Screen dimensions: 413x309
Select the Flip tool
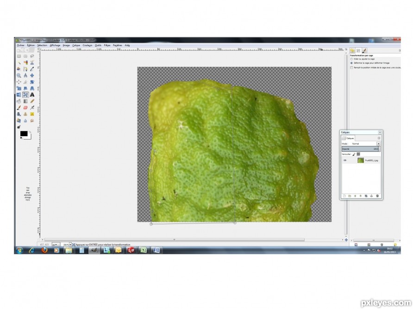(19, 95)
